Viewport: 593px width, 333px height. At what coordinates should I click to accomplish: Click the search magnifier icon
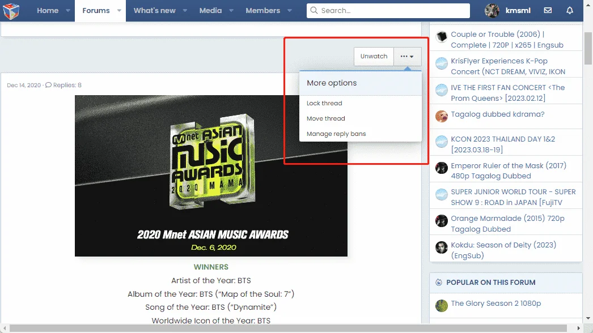pyautogui.click(x=314, y=11)
